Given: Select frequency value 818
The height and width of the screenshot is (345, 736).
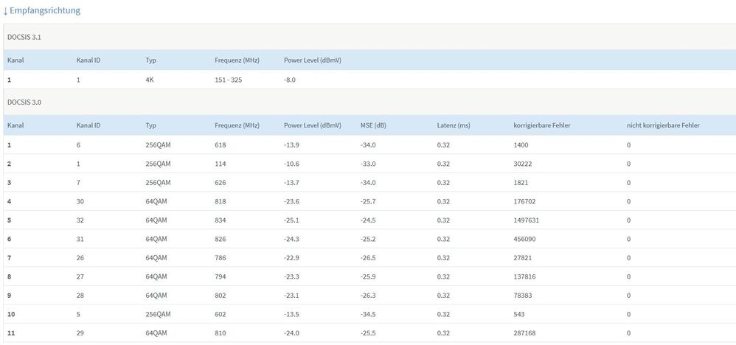Looking at the screenshot, I should [x=221, y=201].
